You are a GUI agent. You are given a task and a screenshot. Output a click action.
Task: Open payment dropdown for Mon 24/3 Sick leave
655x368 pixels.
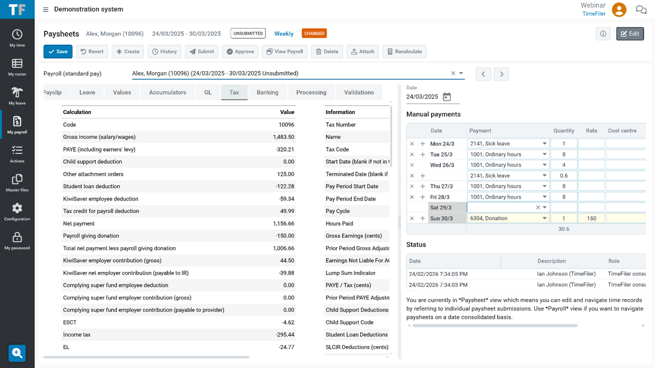(x=544, y=144)
